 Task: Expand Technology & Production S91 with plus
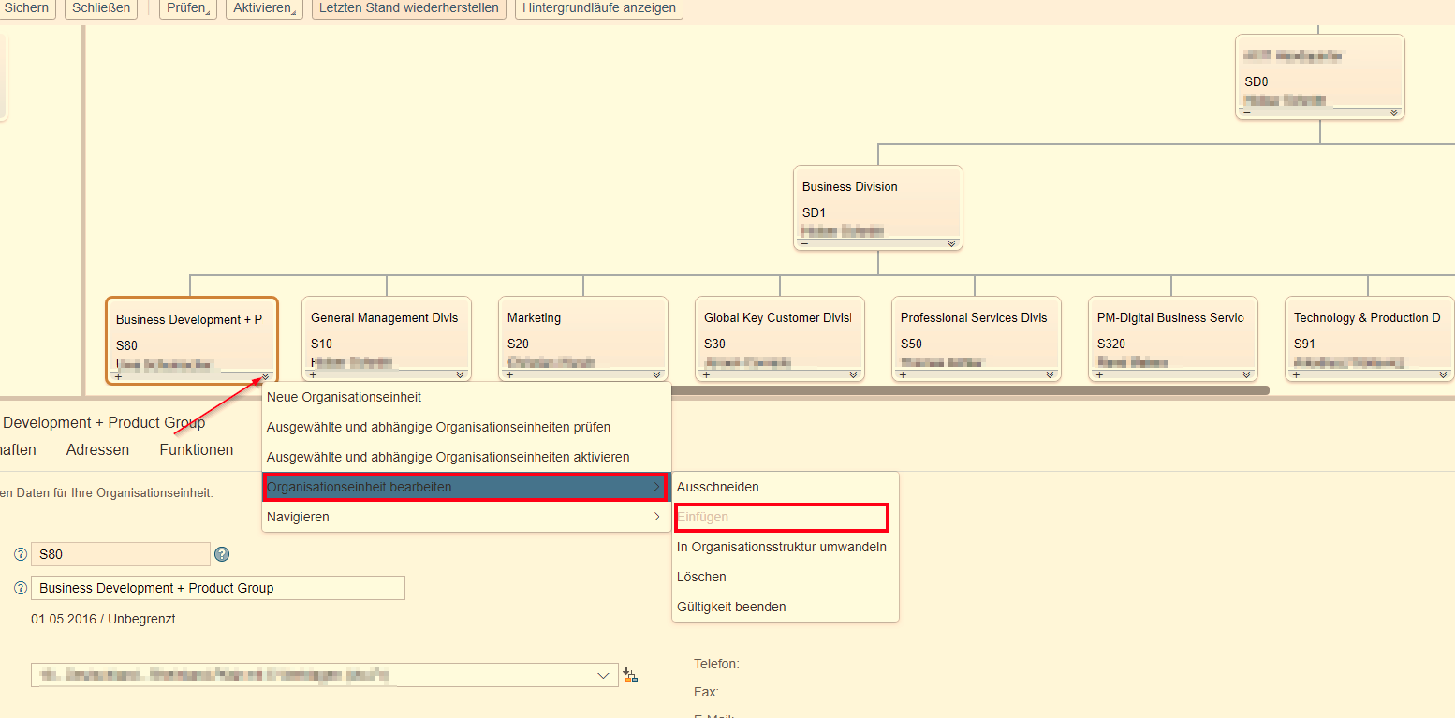pos(1297,374)
